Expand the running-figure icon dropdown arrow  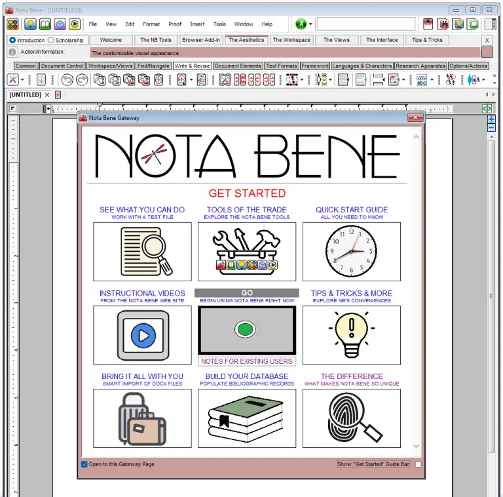pyautogui.click(x=310, y=24)
